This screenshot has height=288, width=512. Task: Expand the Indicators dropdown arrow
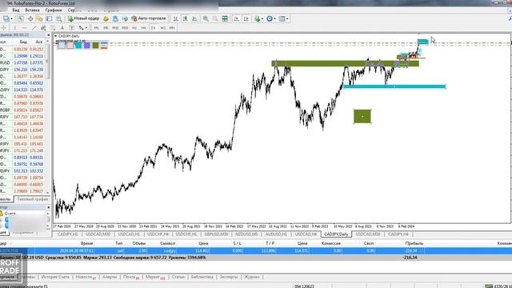point(262,19)
